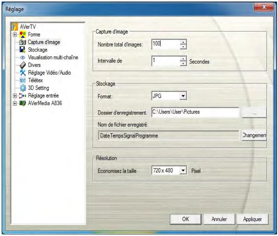Select Capture d'image label in the tree
Viewport: 278px width, 236px height.
point(44,42)
